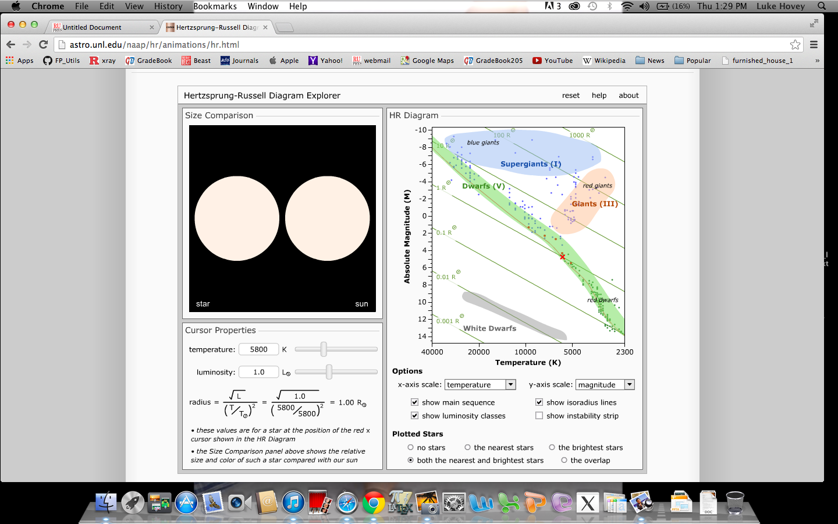Click the volume icon in menu bar
The width and height of the screenshot is (838, 524).
coord(644,6)
